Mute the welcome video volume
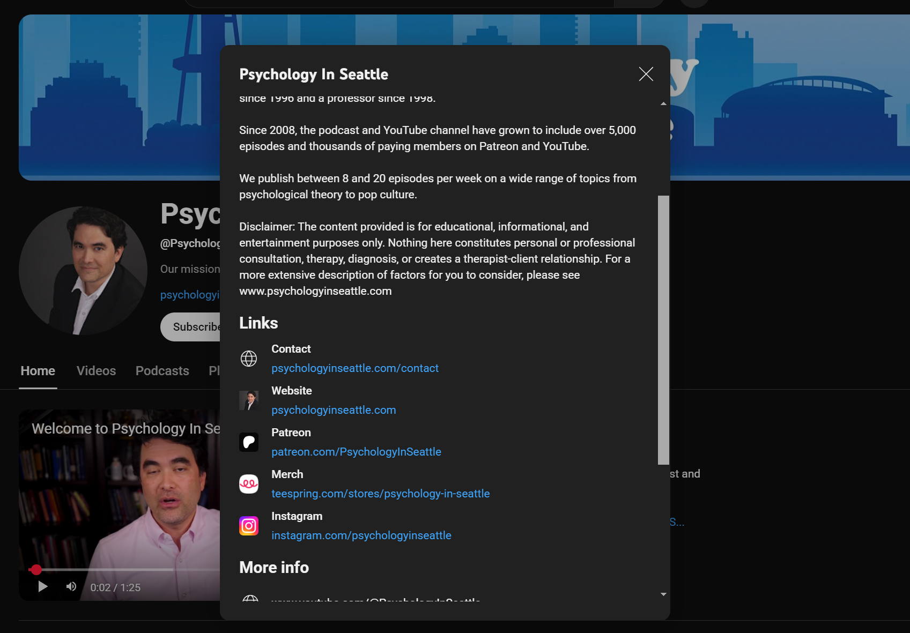Image resolution: width=910 pixels, height=633 pixels. tap(71, 587)
